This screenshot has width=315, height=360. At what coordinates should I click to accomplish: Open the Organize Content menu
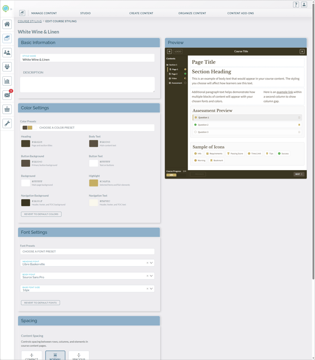coord(192,13)
